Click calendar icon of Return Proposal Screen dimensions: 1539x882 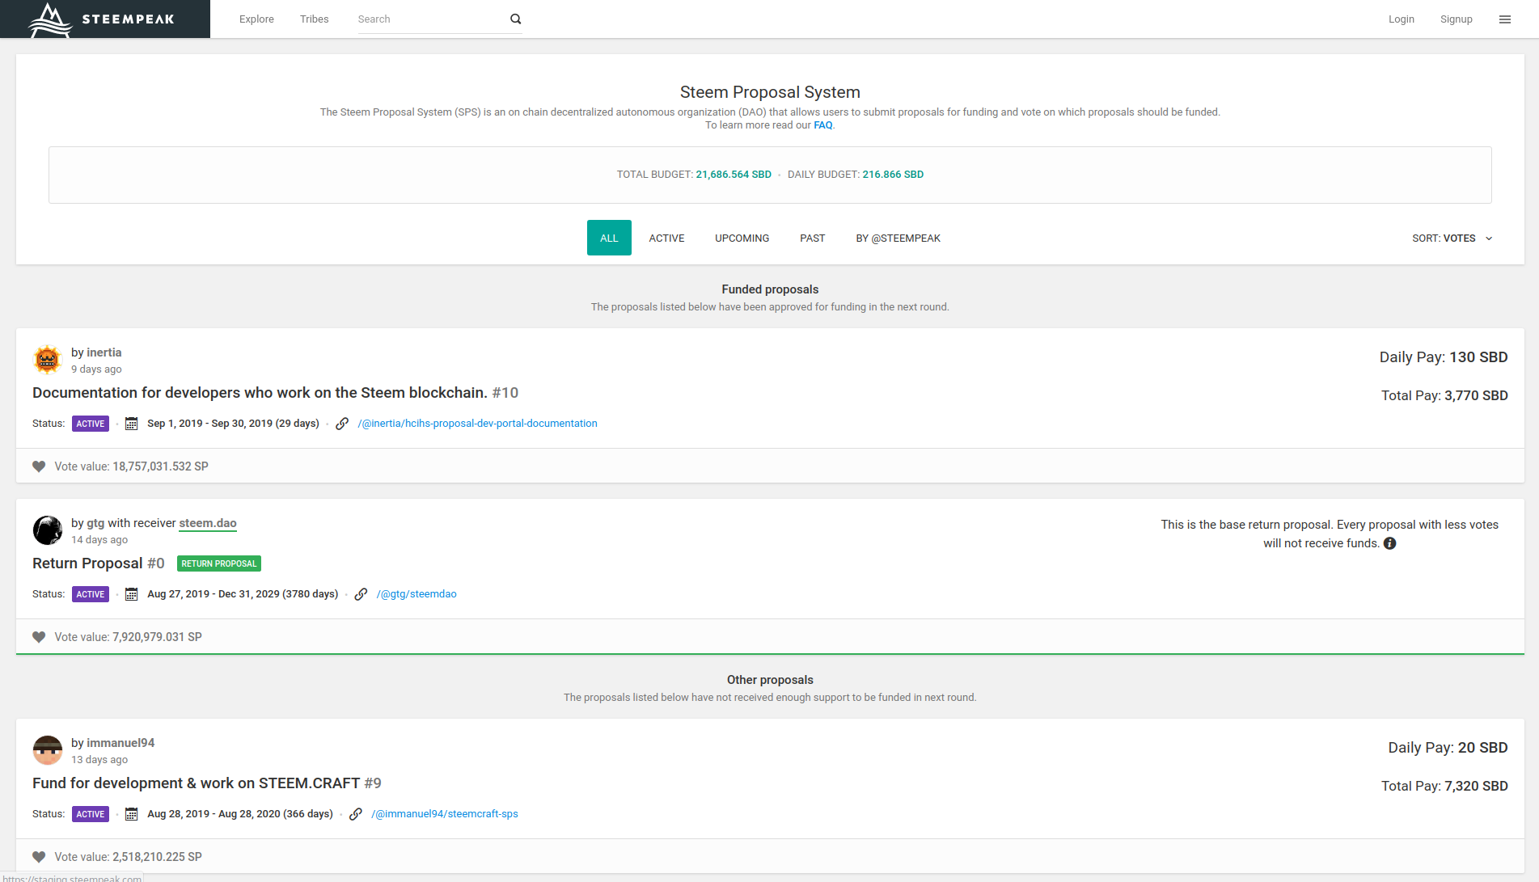click(x=131, y=594)
